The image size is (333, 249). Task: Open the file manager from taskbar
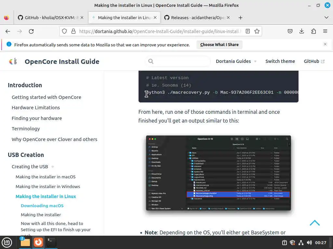[x=25, y=243]
